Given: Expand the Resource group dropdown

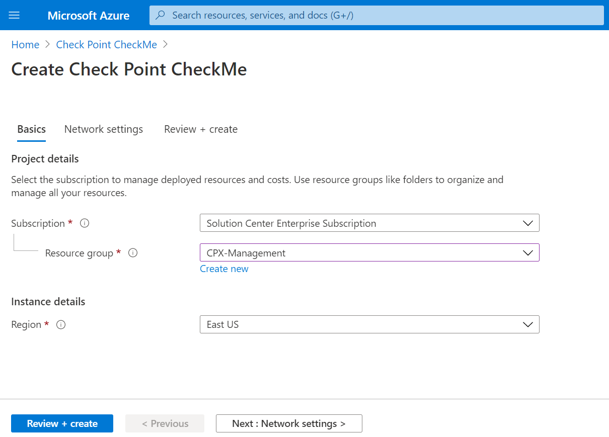Looking at the screenshot, I should point(369,252).
